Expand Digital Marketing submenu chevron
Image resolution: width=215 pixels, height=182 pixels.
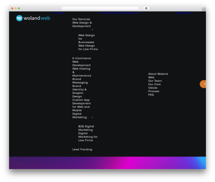[x=92, y=117]
